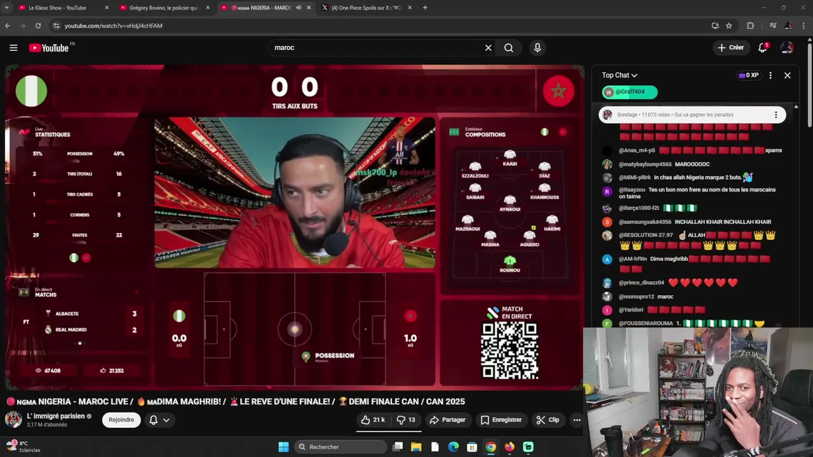Open the L'immigré parisien channel name
Image resolution: width=813 pixels, height=457 pixels.
click(56, 416)
